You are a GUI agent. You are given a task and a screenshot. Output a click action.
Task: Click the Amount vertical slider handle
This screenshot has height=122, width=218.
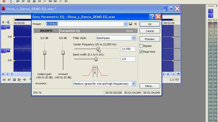tap(63, 53)
